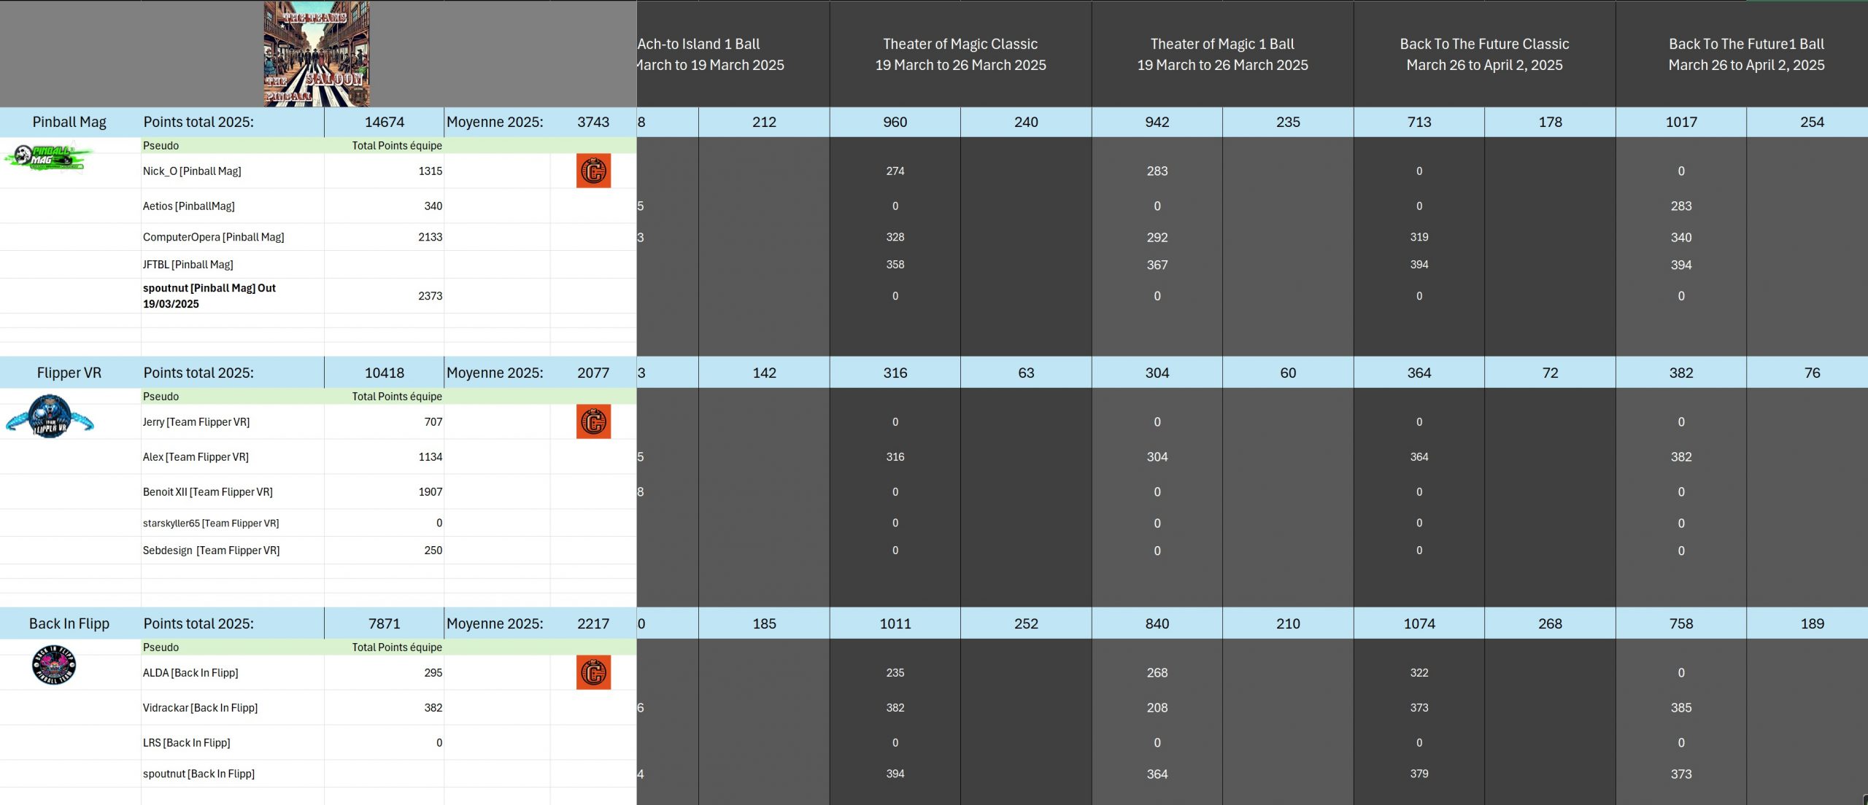
Task: Select the Theater of Magic 1 Ball header
Action: 1222,54
